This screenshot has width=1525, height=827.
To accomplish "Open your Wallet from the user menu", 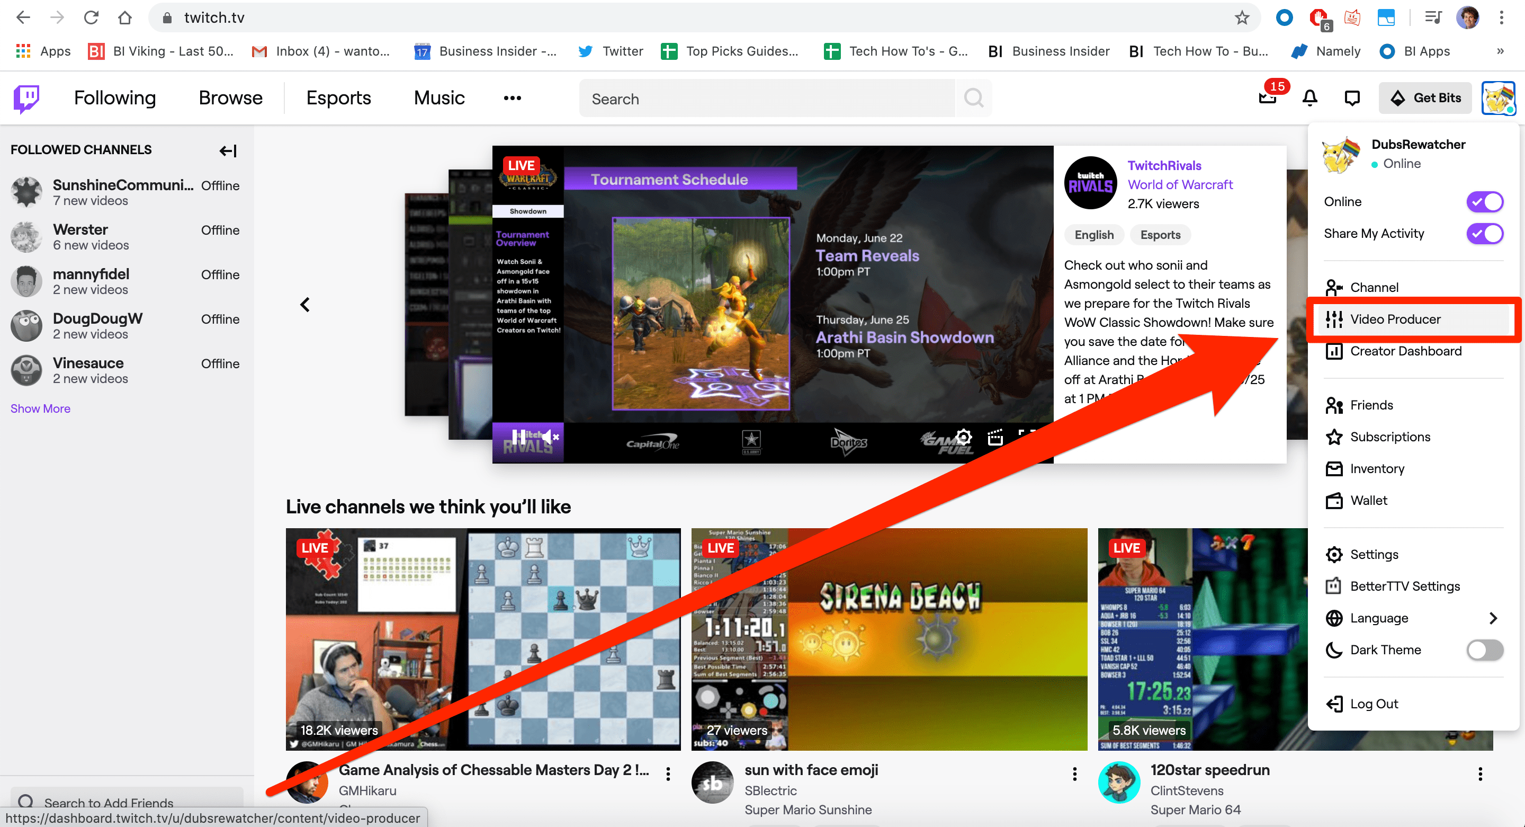I will (1370, 500).
